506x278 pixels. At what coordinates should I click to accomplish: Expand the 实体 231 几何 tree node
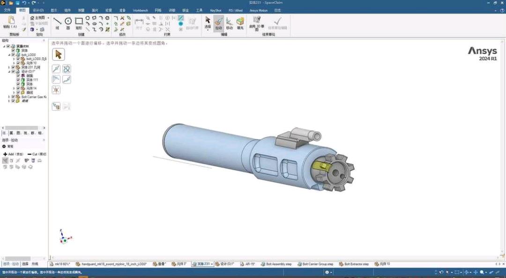[9, 67]
